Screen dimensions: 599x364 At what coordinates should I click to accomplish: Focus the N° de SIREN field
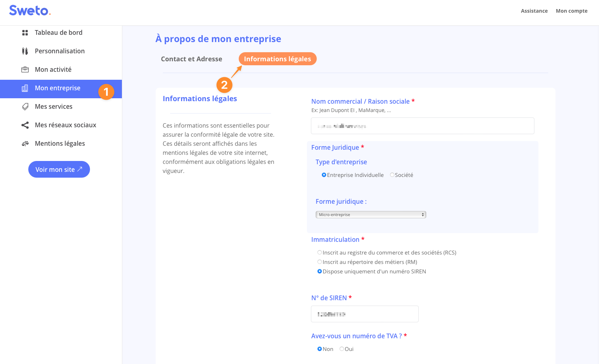365,314
